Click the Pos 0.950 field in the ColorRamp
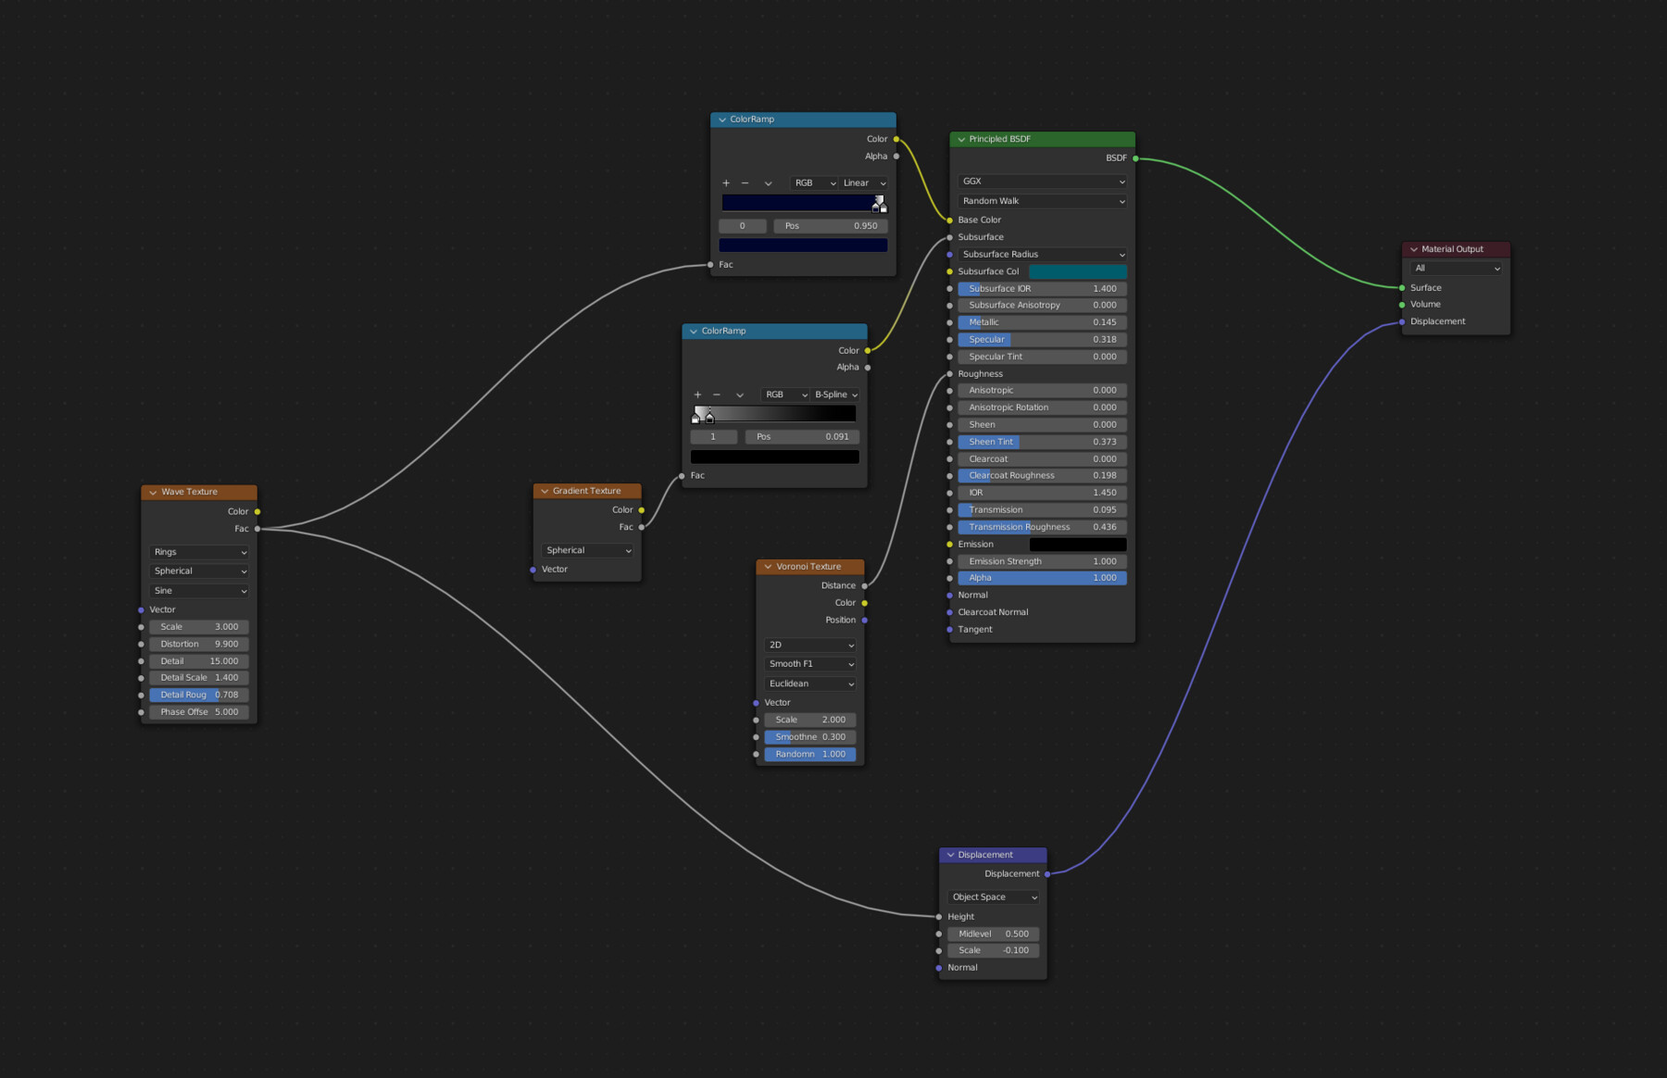This screenshot has width=1667, height=1078. tap(831, 226)
